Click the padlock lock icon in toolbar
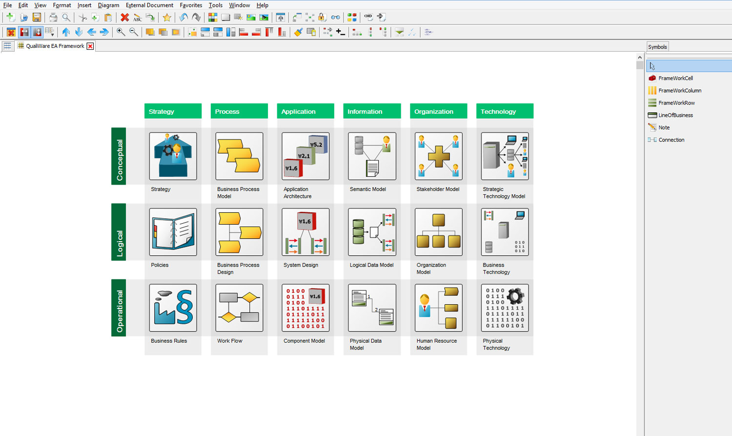The width and height of the screenshot is (732, 436). tap(322, 18)
